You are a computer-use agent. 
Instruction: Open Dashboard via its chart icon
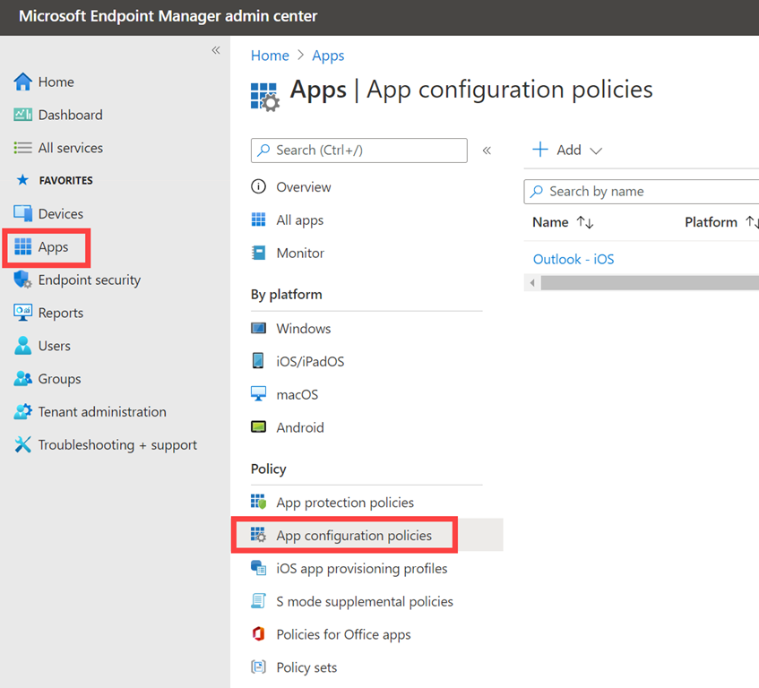pos(23,116)
